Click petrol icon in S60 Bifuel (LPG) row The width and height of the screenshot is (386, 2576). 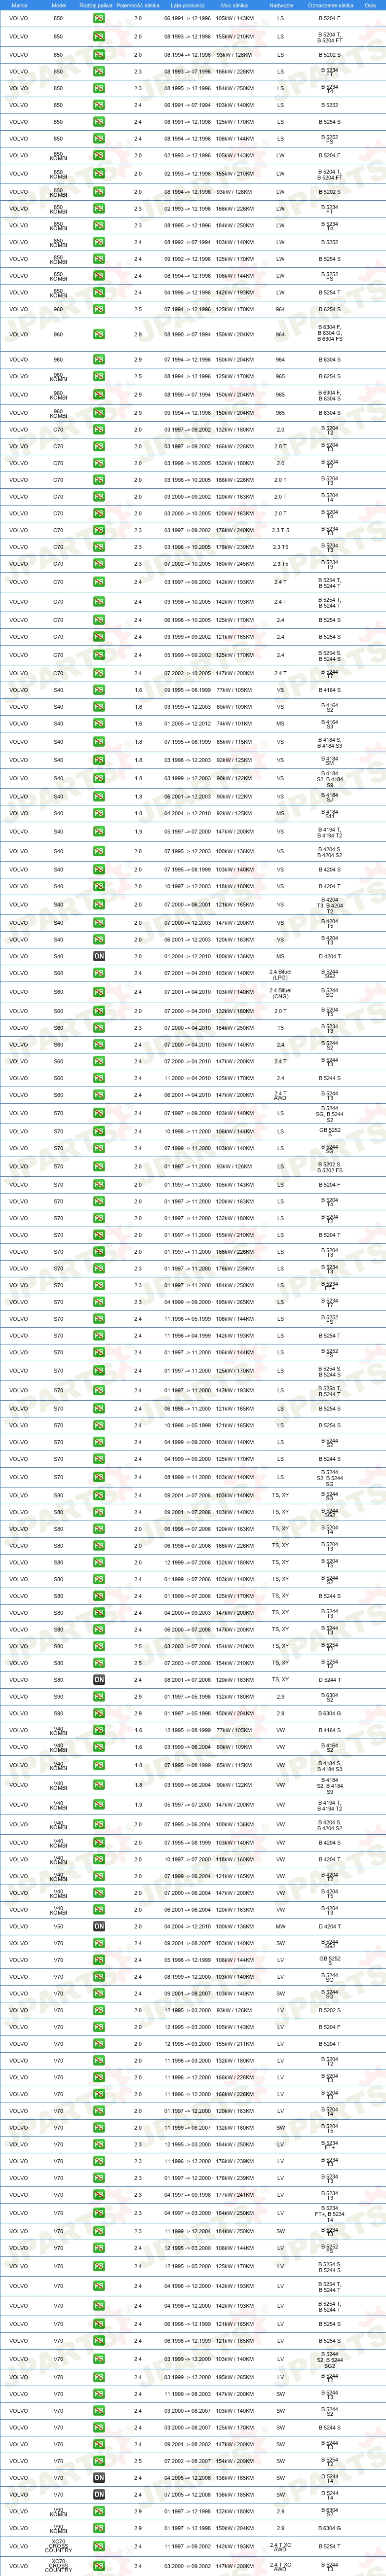pyautogui.click(x=99, y=974)
